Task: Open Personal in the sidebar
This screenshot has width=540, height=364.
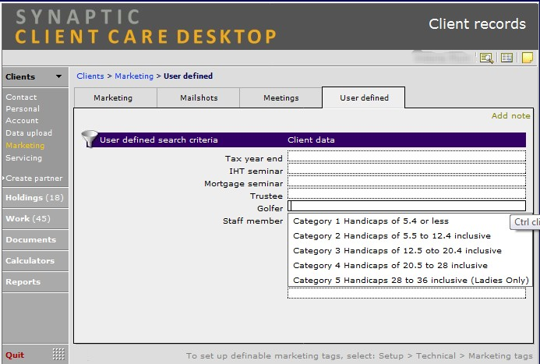Action: click(x=23, y=109)
